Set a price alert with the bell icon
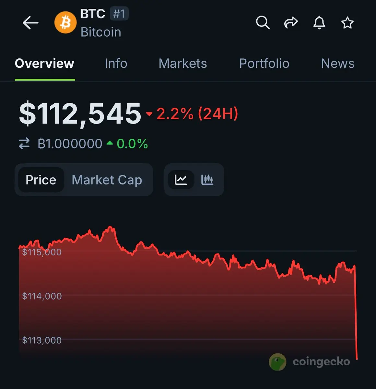Screen dimensions: 376x389 (319, 23)
